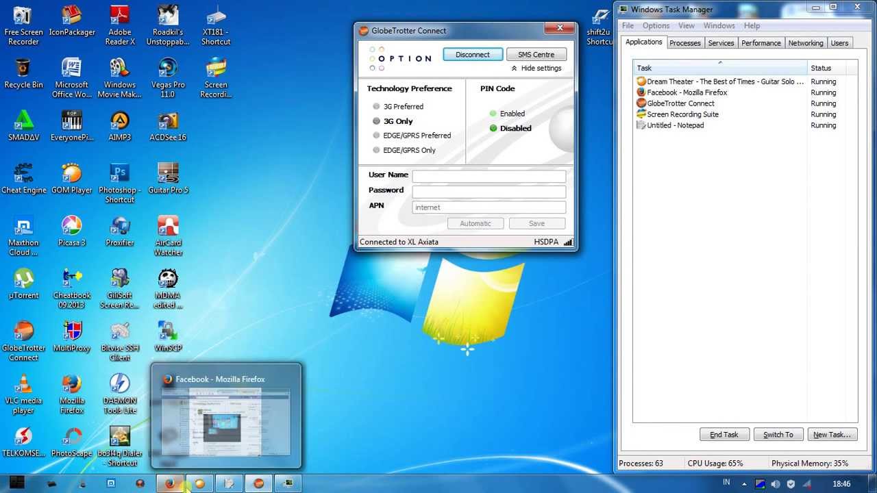Viewport: 877px width, 493px height.
Task: Launch VLC media player icon
Action: (23, 394)
